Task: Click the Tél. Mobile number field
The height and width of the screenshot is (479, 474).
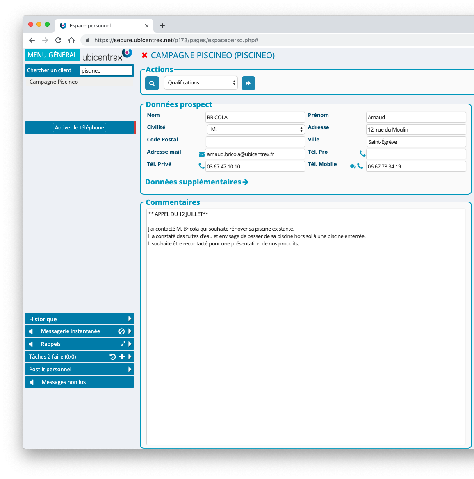Action: [416, 166]
